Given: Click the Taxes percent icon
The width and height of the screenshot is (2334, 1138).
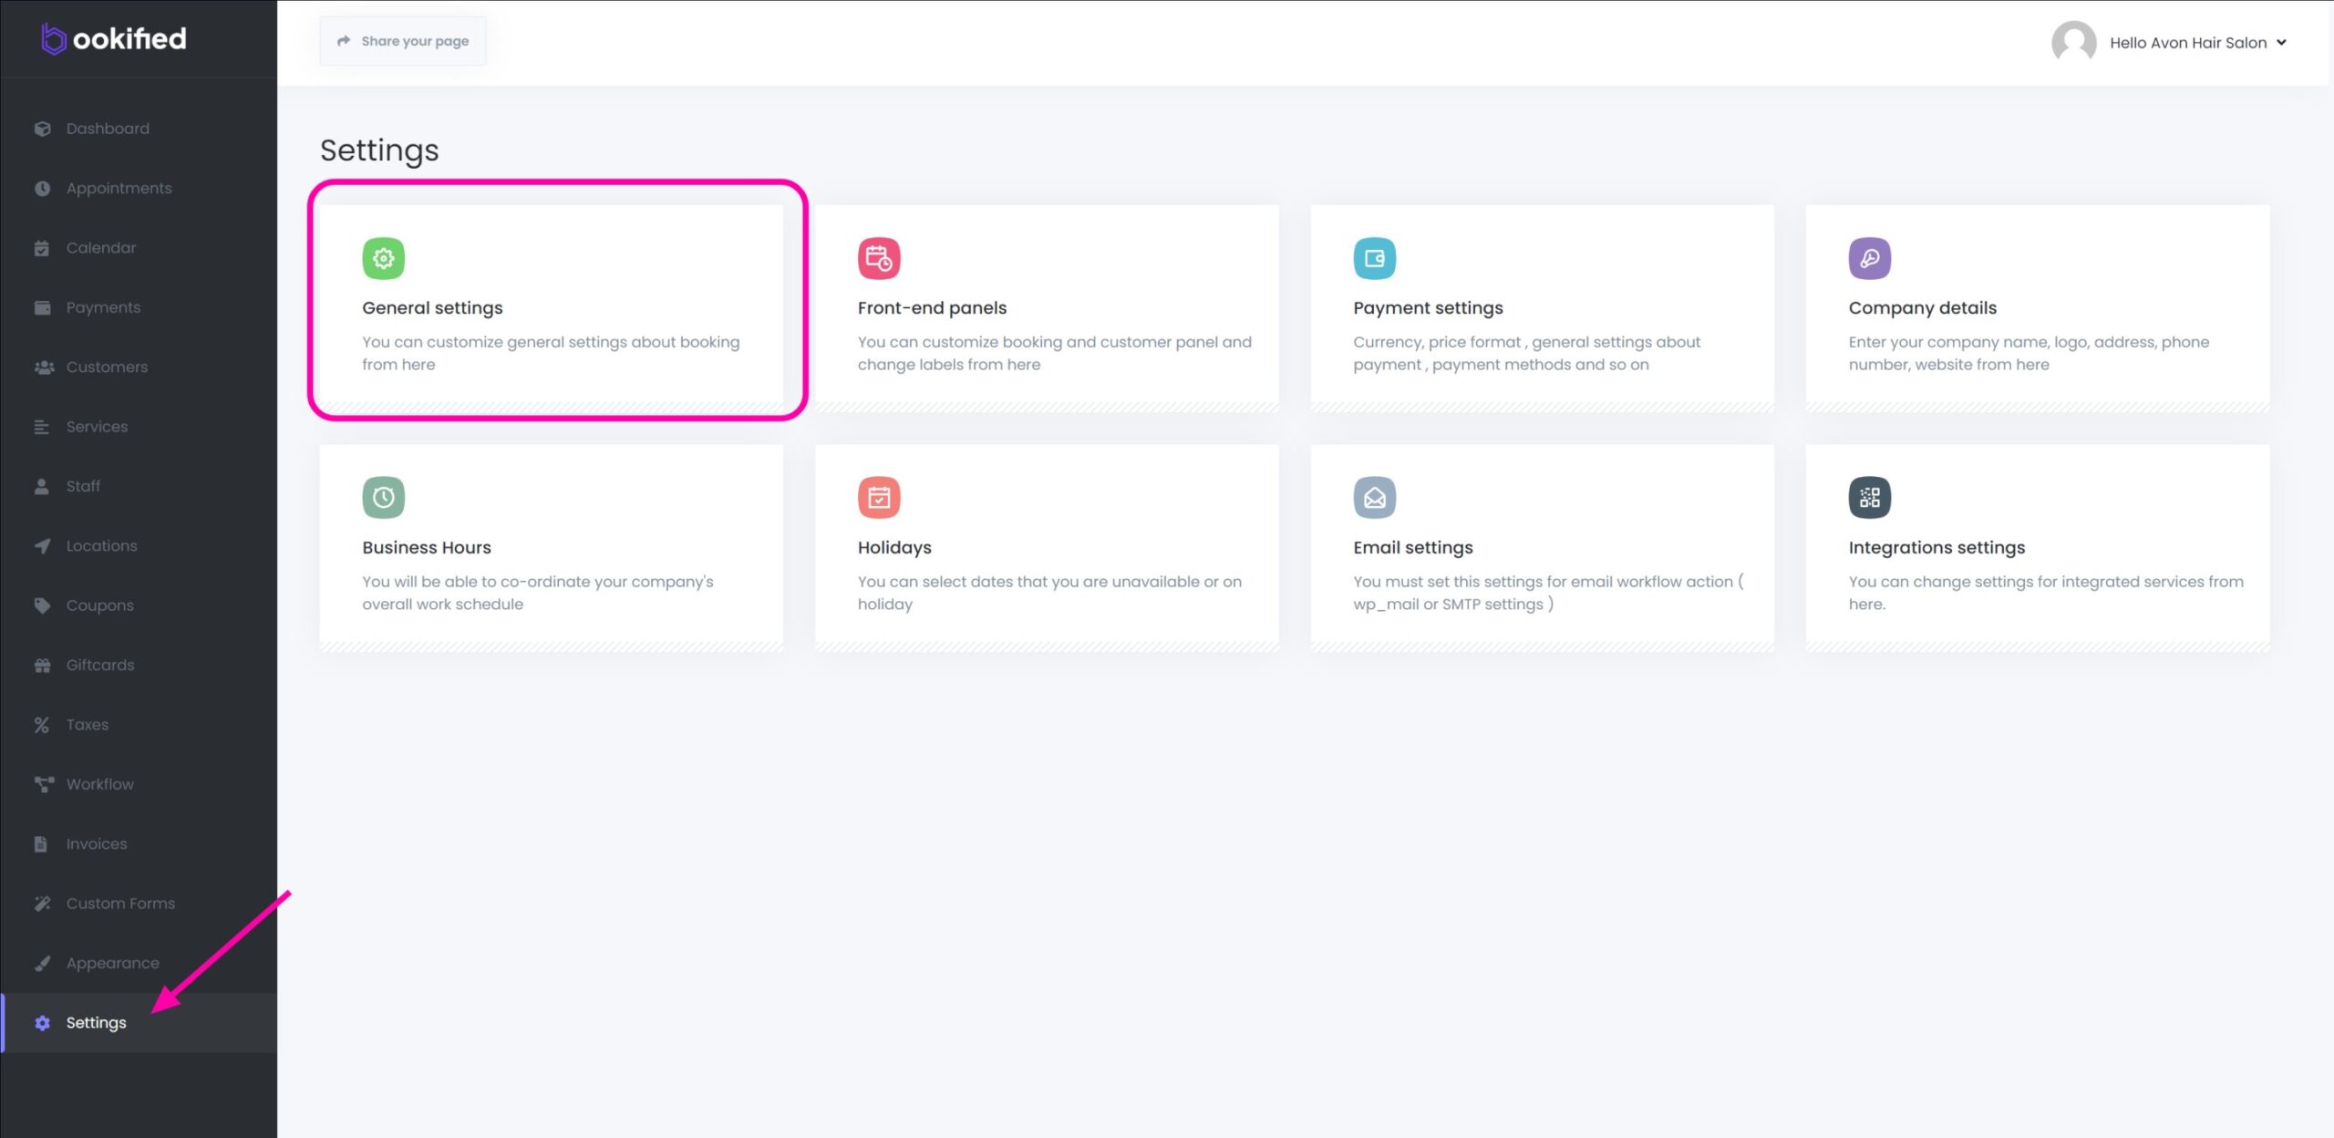Looking at the screenshot, I should [x=42, y=725].
